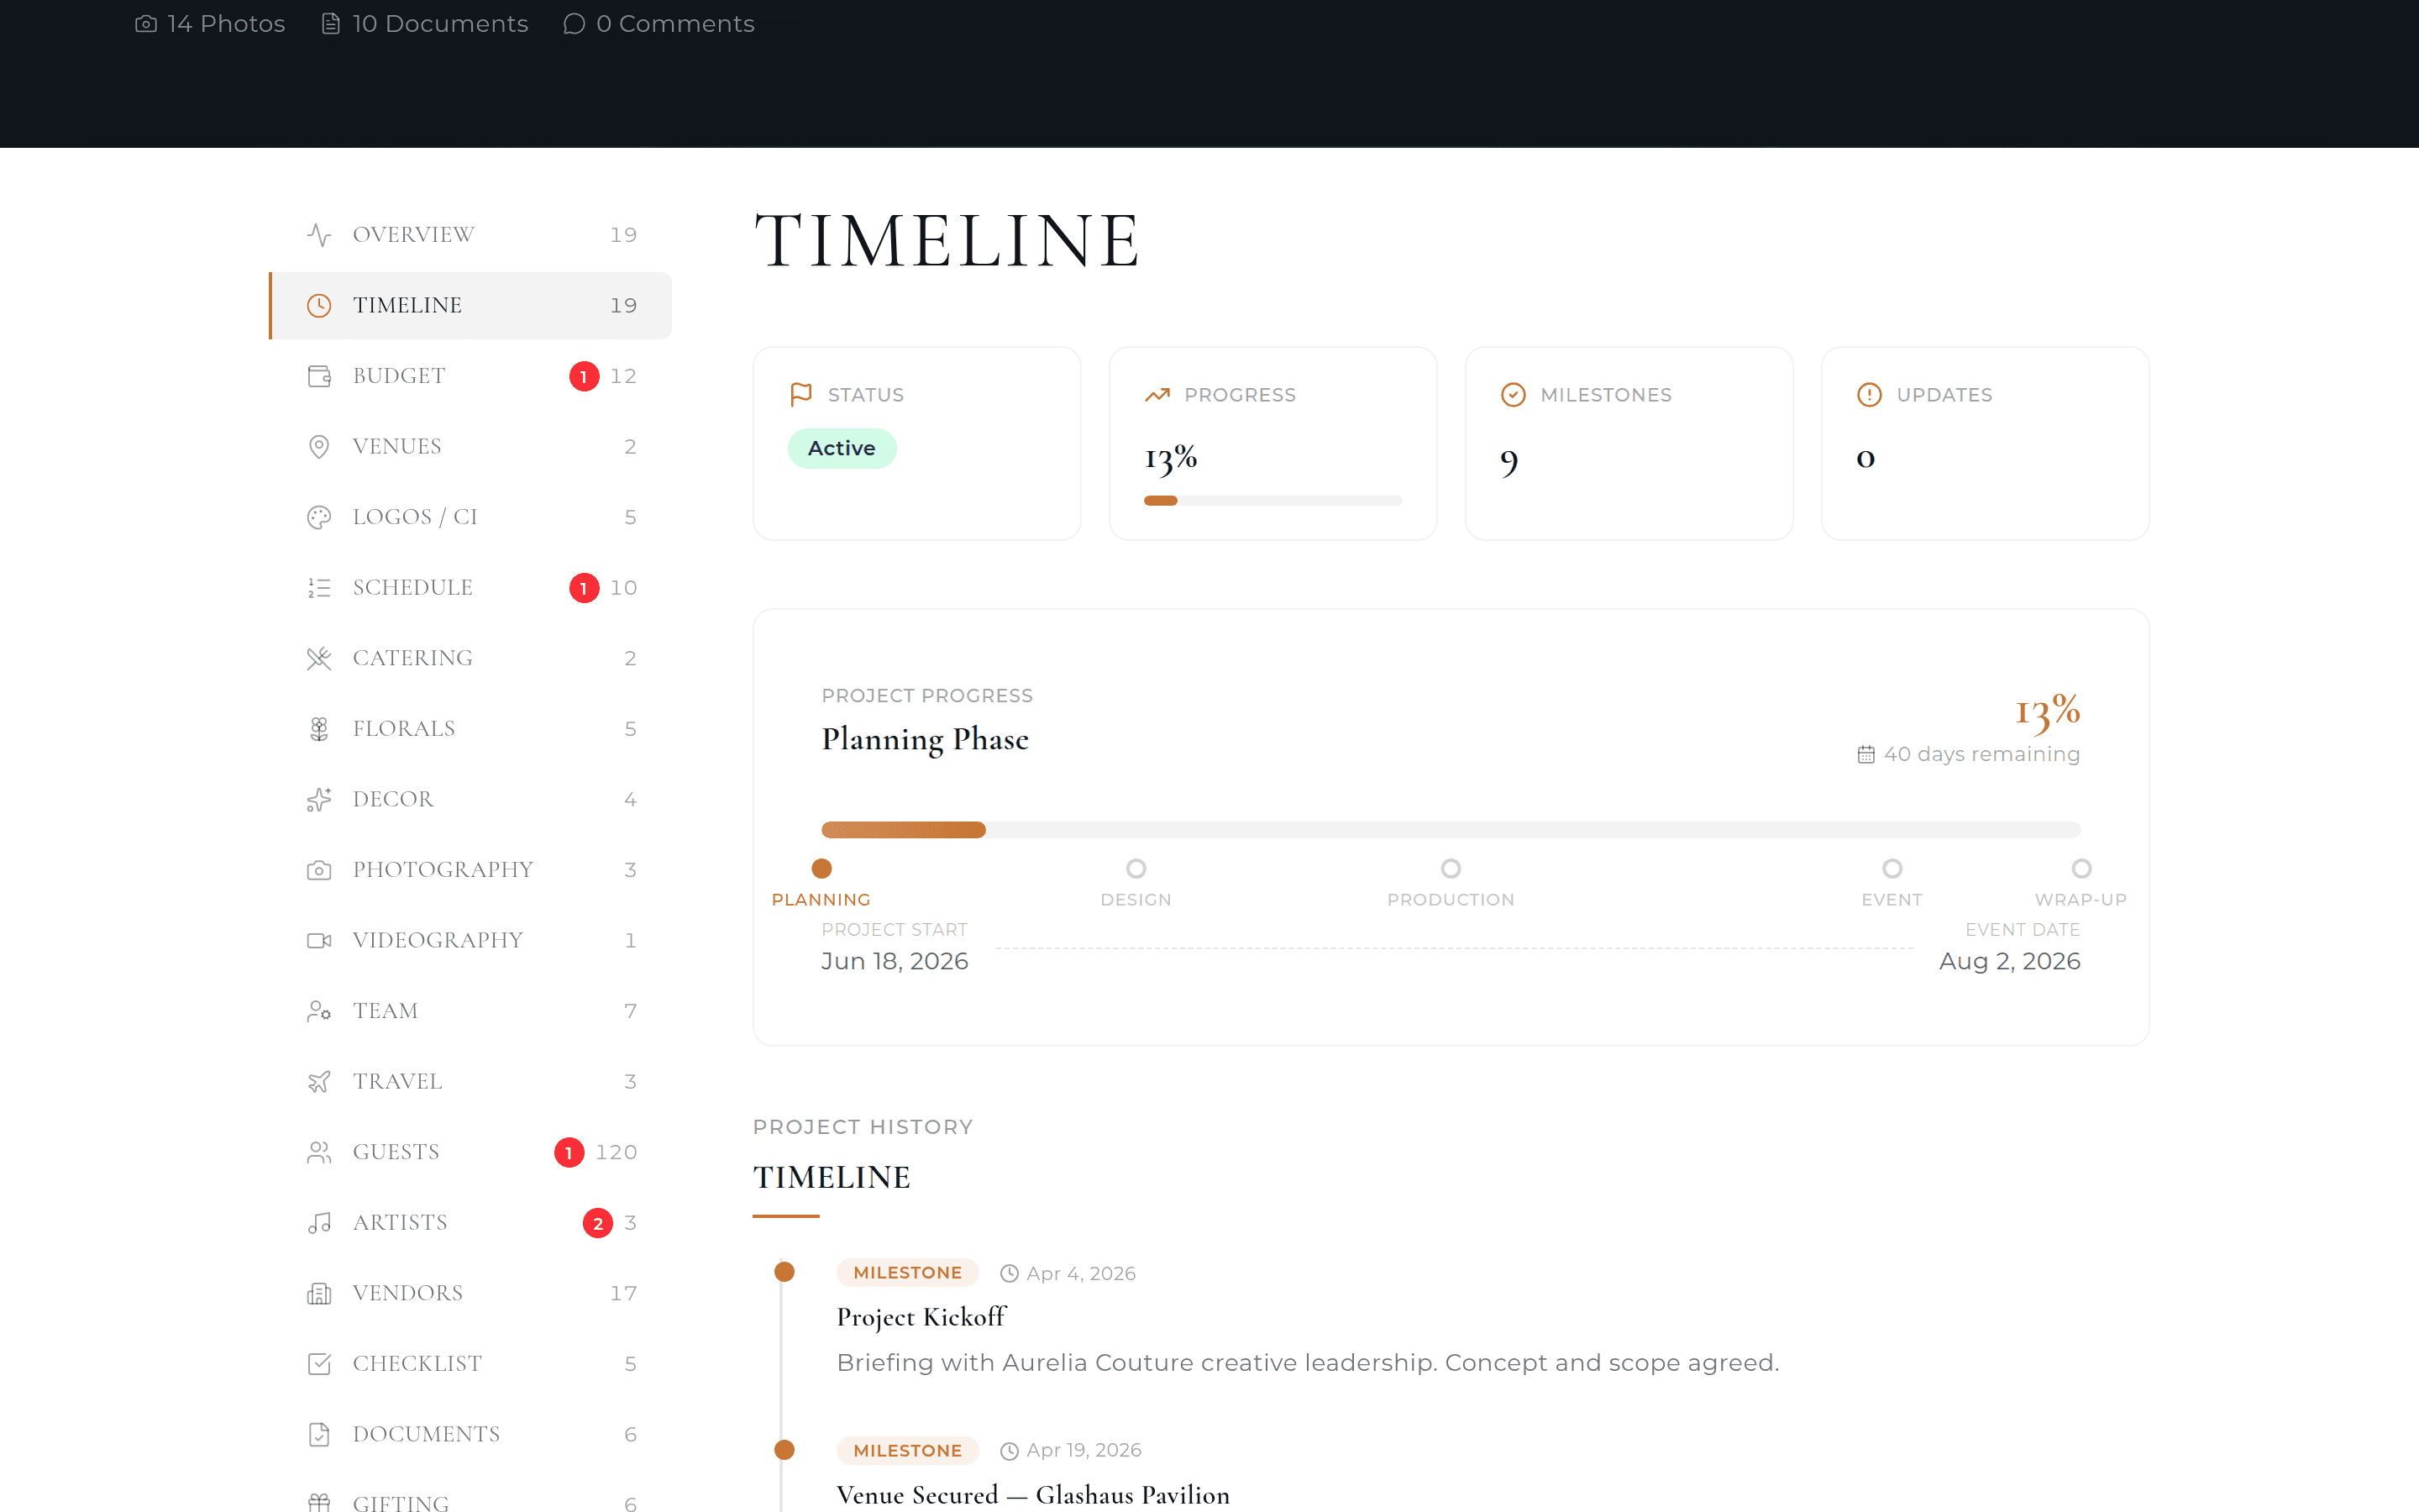Click the Project Kickoff timeline dot
The width and height of the screenshot is (2419, 1512).
click(784, 1272)
